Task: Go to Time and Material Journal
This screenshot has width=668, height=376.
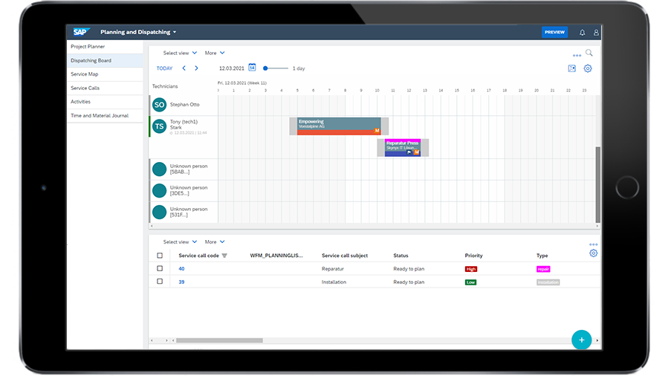Action: pyautogui.click(x=100, y=116)
